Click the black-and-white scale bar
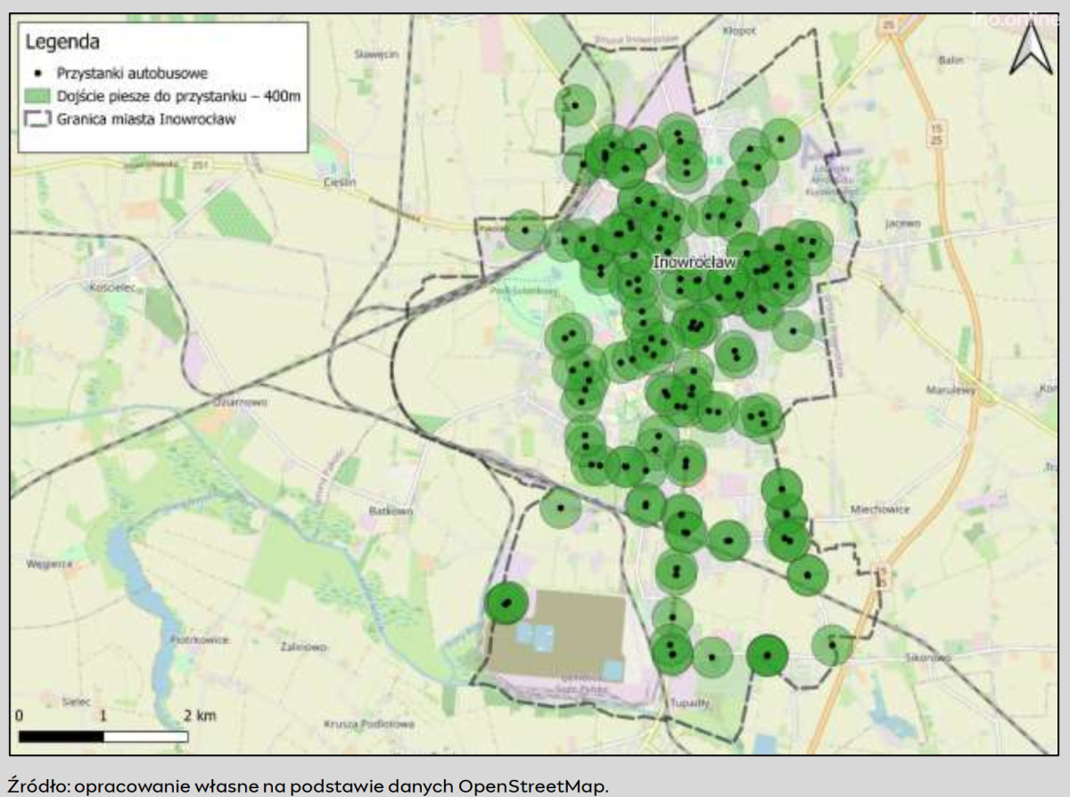 click(x=103, y=736)
